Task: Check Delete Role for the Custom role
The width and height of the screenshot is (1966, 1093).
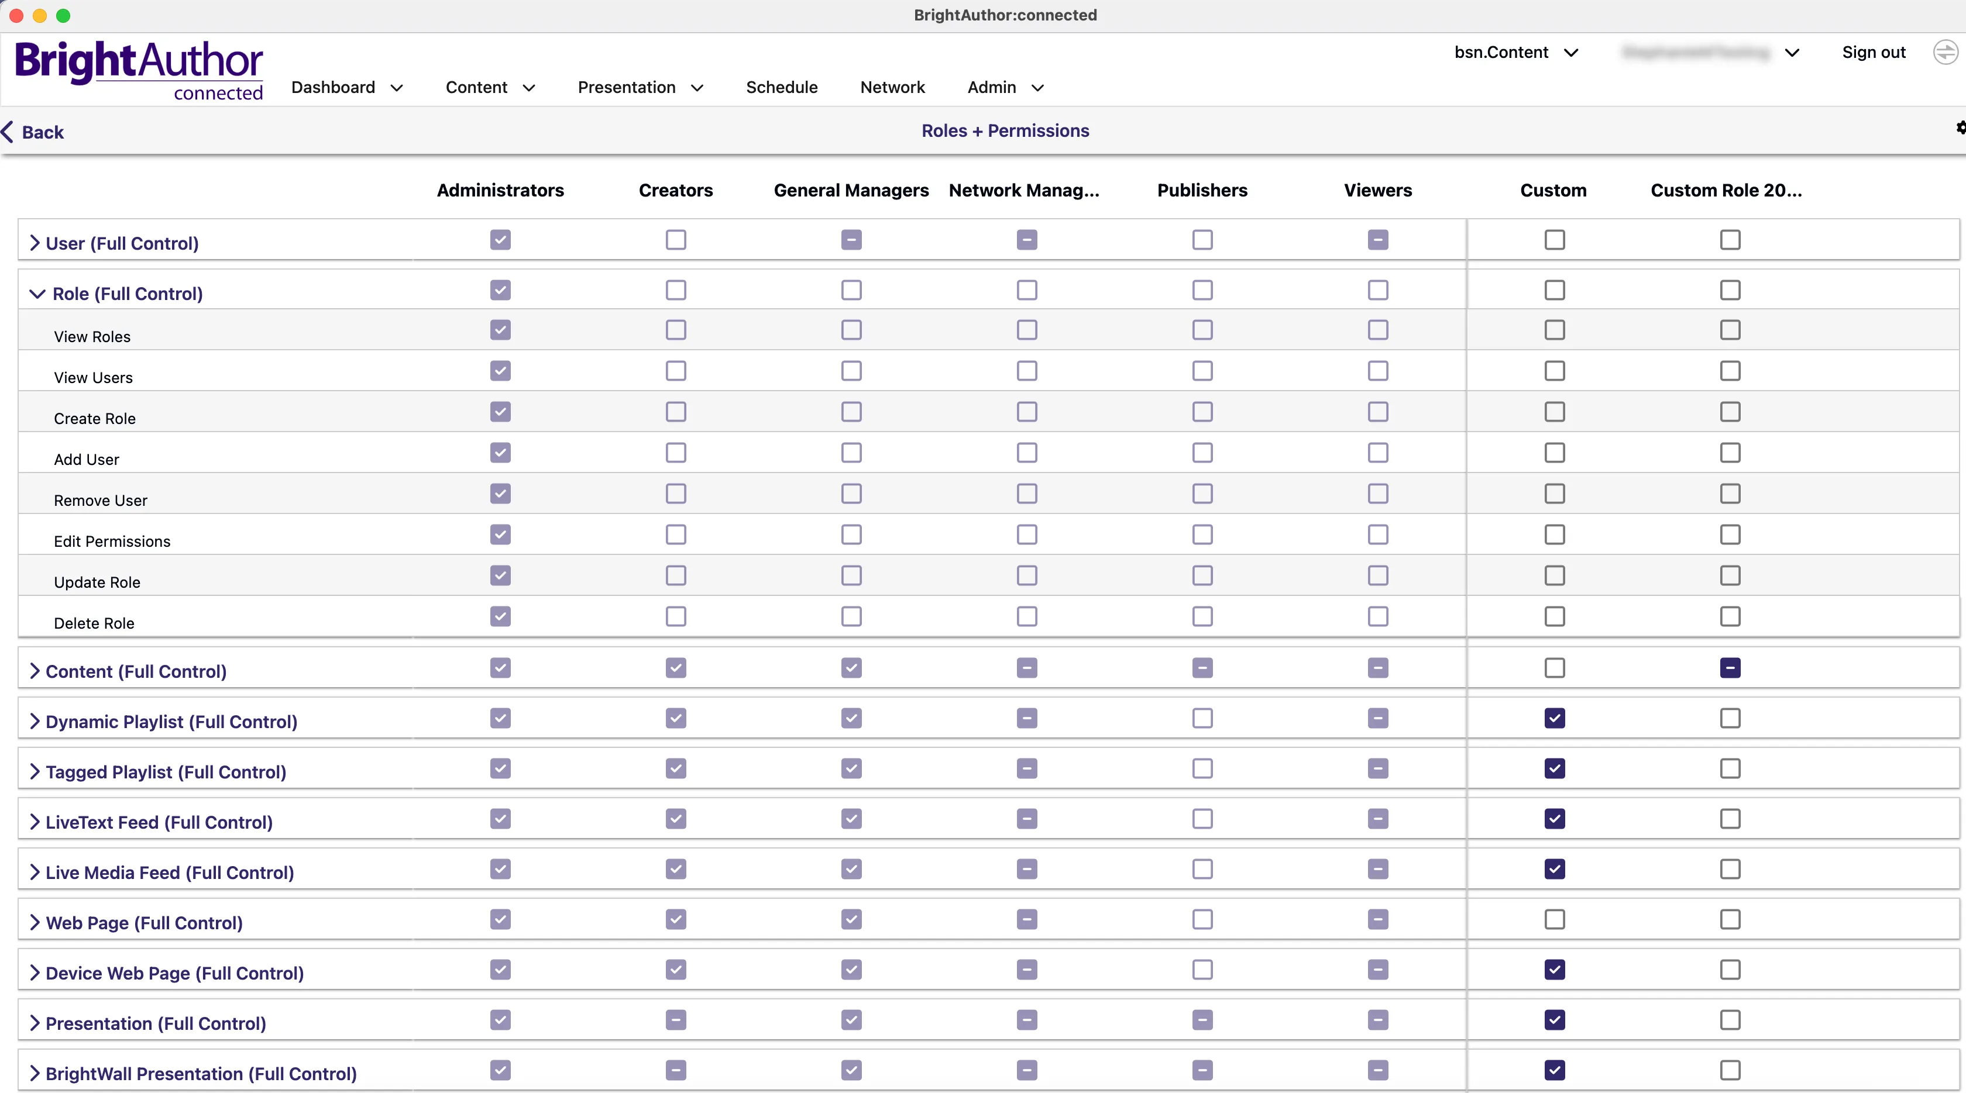Action: click(x=1554, y=616)
